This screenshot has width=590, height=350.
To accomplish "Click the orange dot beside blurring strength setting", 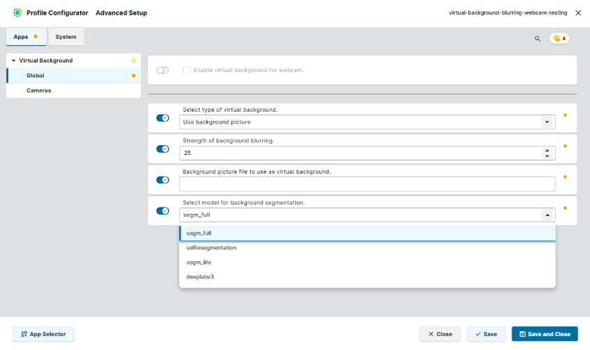I will tap(565, 146).
